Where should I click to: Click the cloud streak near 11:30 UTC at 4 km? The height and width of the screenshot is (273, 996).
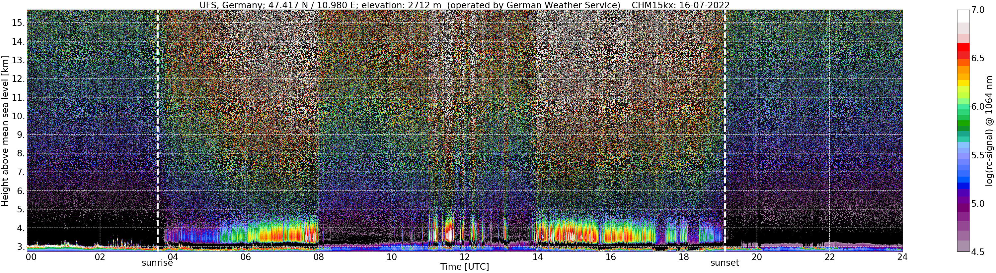448,230
